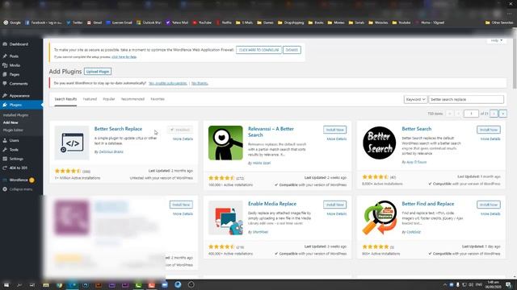Viewport: 517px width, 290px height.
Task: Open the Posts menu item
Action: [14, 56]
